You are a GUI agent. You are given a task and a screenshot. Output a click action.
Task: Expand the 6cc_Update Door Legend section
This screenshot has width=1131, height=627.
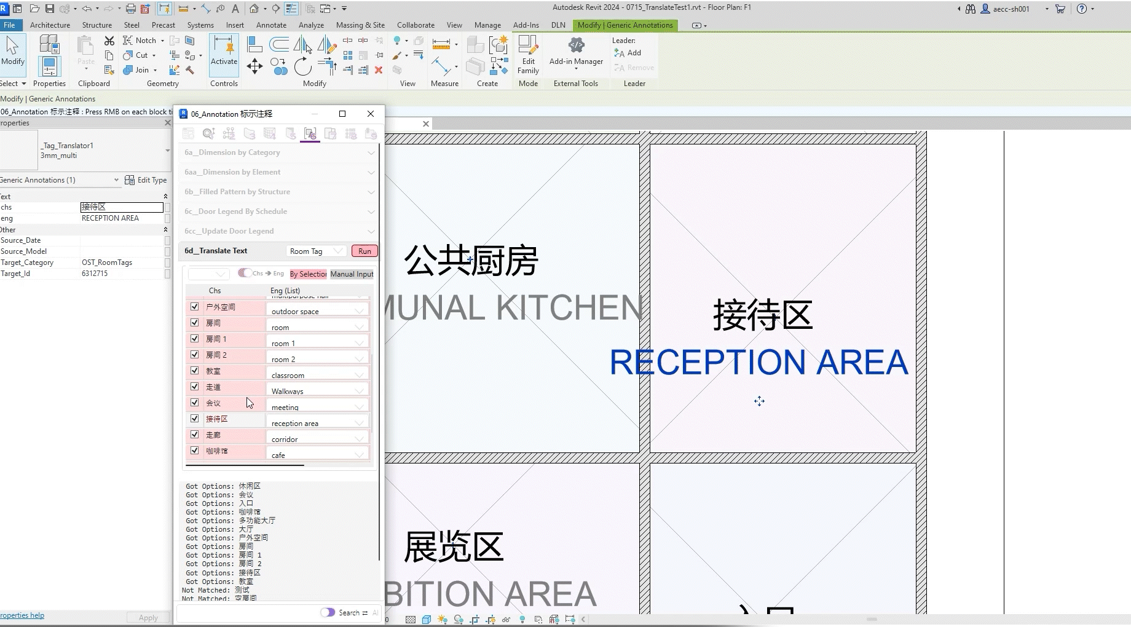[x=278, y=231]
